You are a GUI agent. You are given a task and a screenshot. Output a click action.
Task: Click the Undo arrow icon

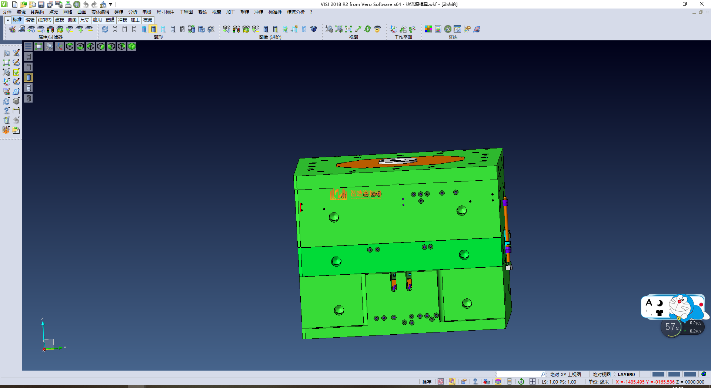point(86,4)
